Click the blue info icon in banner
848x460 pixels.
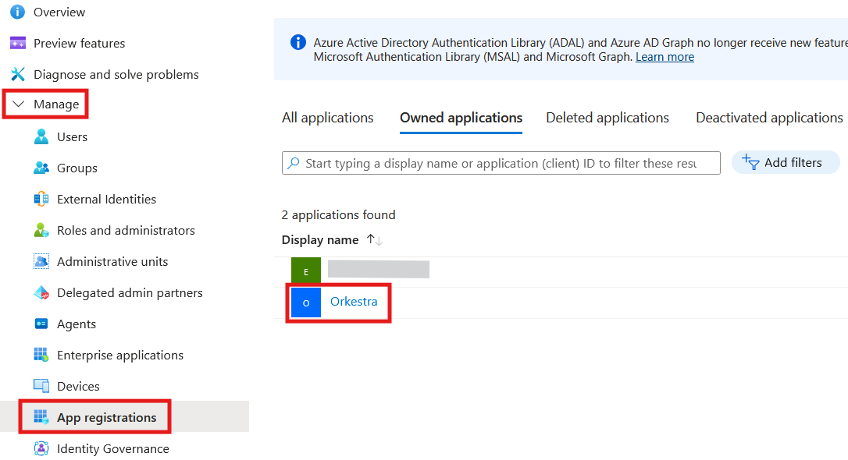(x=298, y=42)
